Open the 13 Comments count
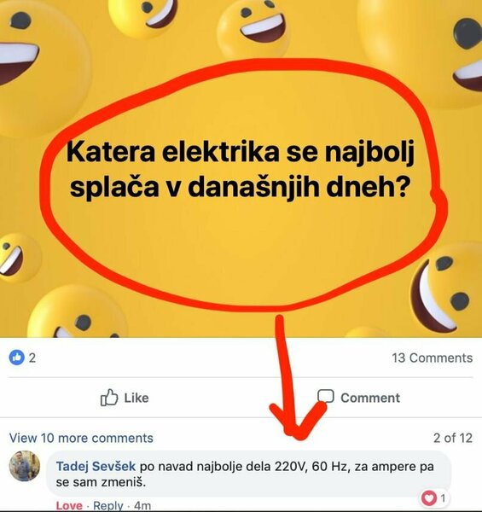Image resolution: width=482 pixels, height=512 pixels. (432, 358)
